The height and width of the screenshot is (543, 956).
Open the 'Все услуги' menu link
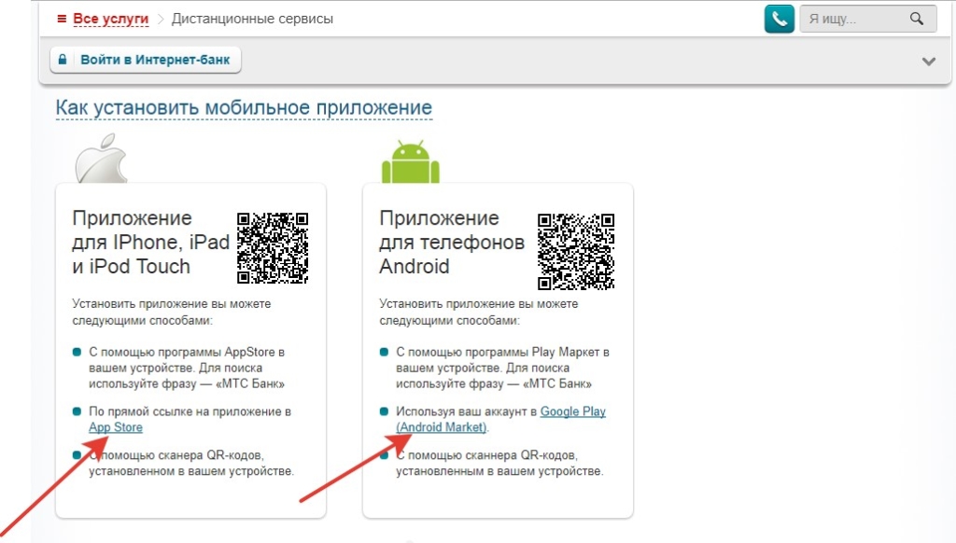(111, 19)
